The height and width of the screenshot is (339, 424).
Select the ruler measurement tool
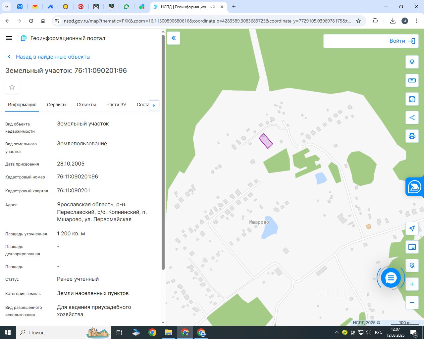[x=412, y=80]
